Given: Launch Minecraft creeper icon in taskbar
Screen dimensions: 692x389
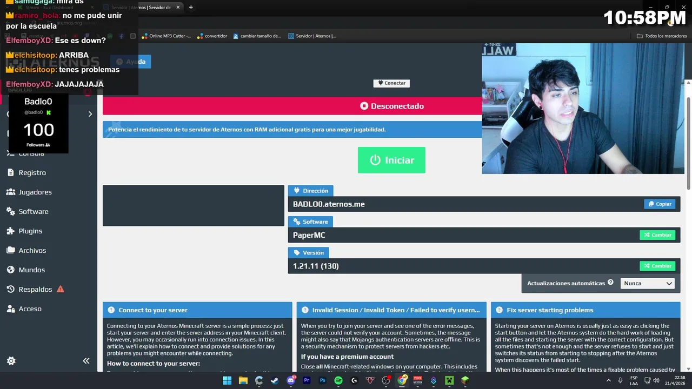Looking at the screenshot, I should tap(449, 380).
